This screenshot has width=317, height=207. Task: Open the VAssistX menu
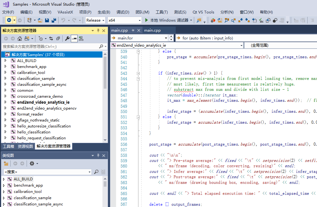[65, 12]
